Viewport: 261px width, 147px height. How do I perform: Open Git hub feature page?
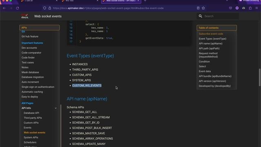pos(30,36)
